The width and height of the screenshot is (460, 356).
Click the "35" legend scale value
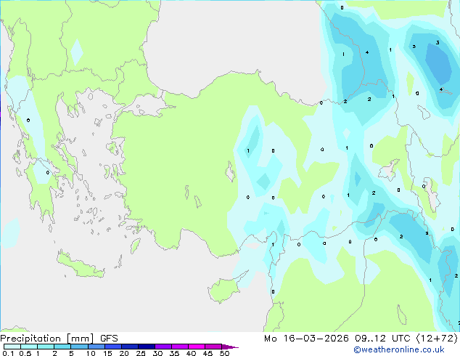click(174, 353)
